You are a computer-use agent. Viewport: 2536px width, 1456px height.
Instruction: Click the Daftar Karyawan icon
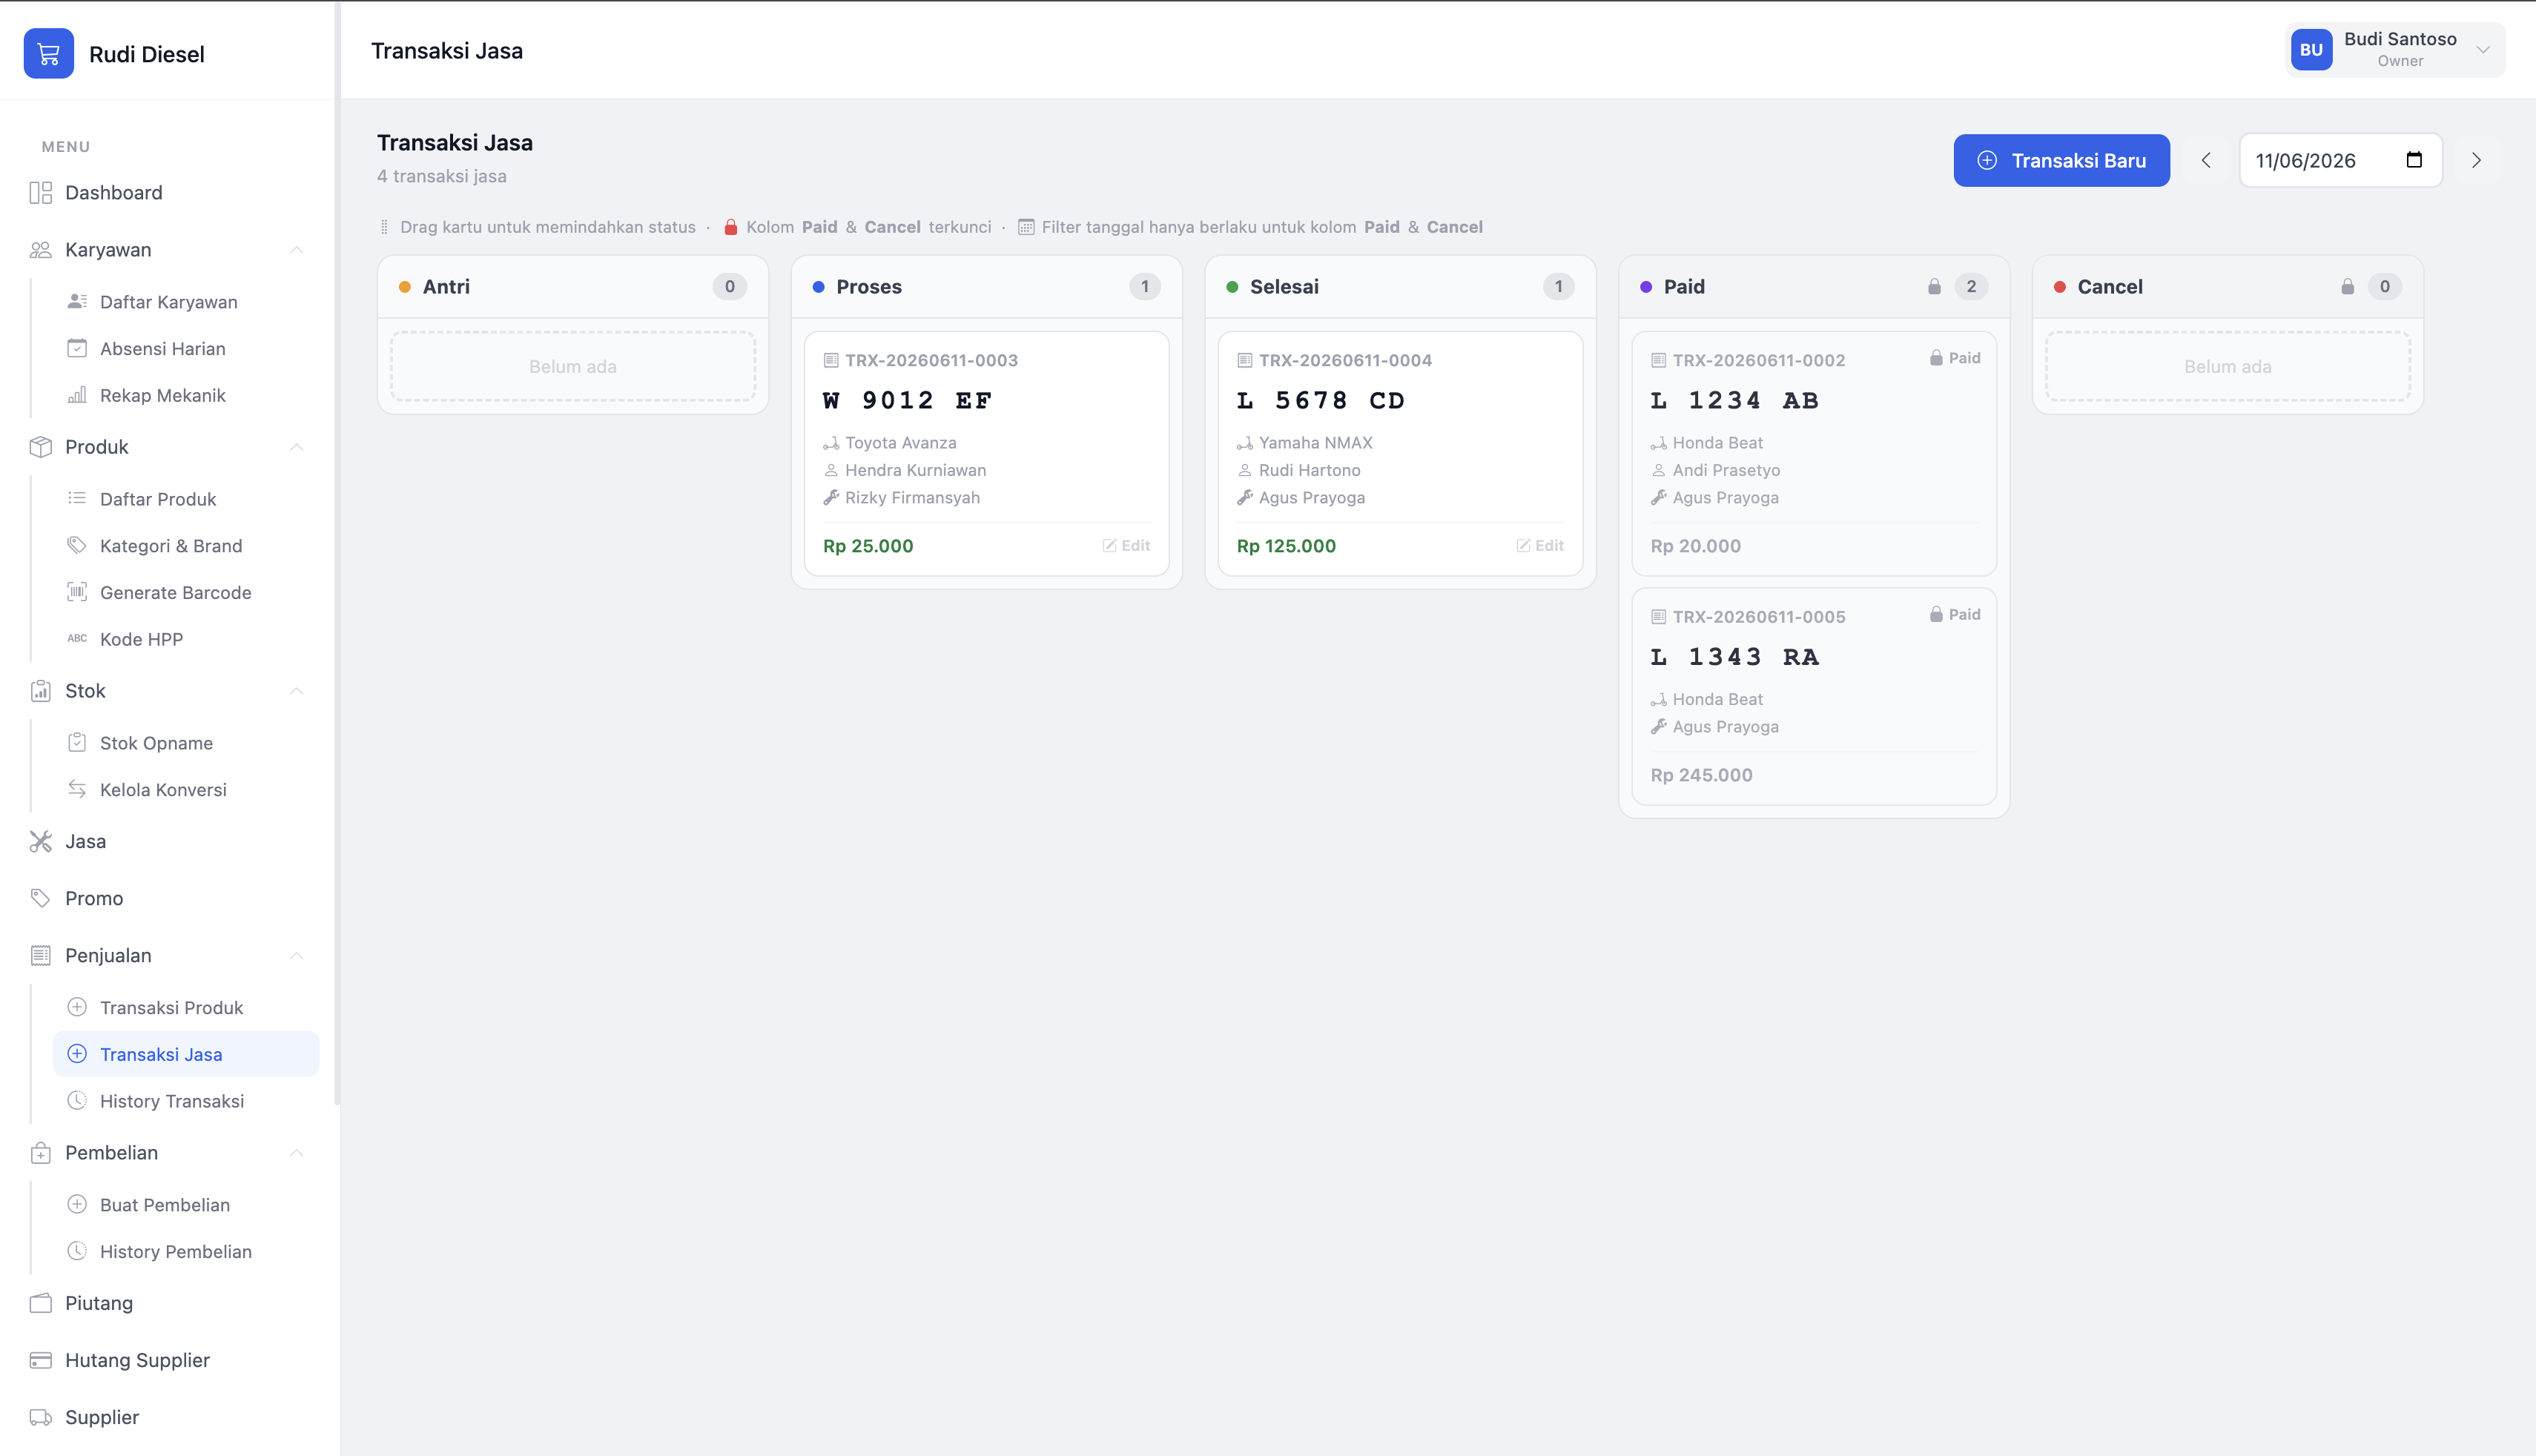click(x=77, y=302)
